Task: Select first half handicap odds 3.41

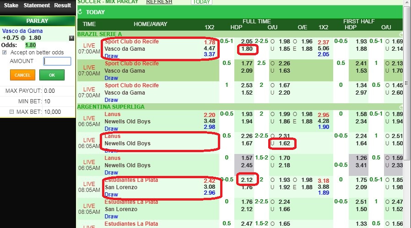Action: (x=361, y=165)
